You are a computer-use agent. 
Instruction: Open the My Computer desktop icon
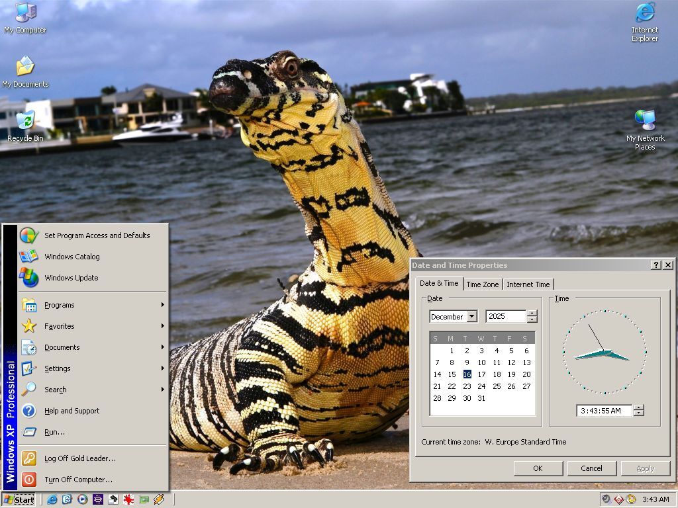[x=25, y=18]
